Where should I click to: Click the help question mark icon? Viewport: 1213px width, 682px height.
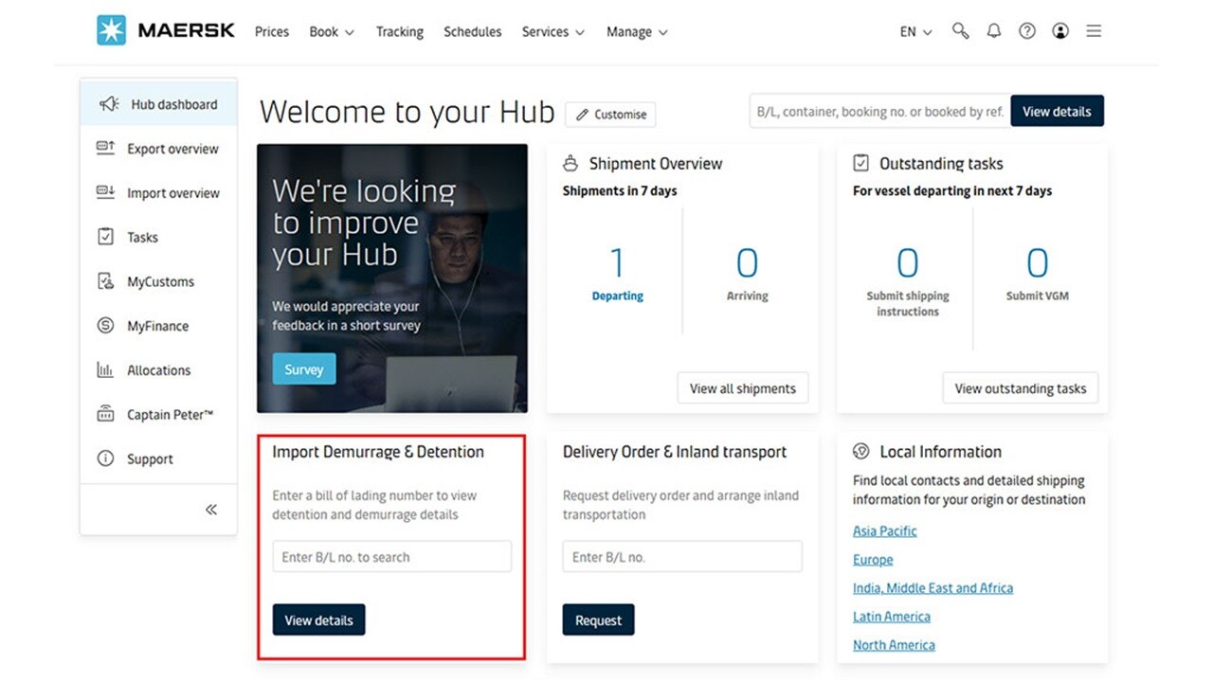(1026, 30)
